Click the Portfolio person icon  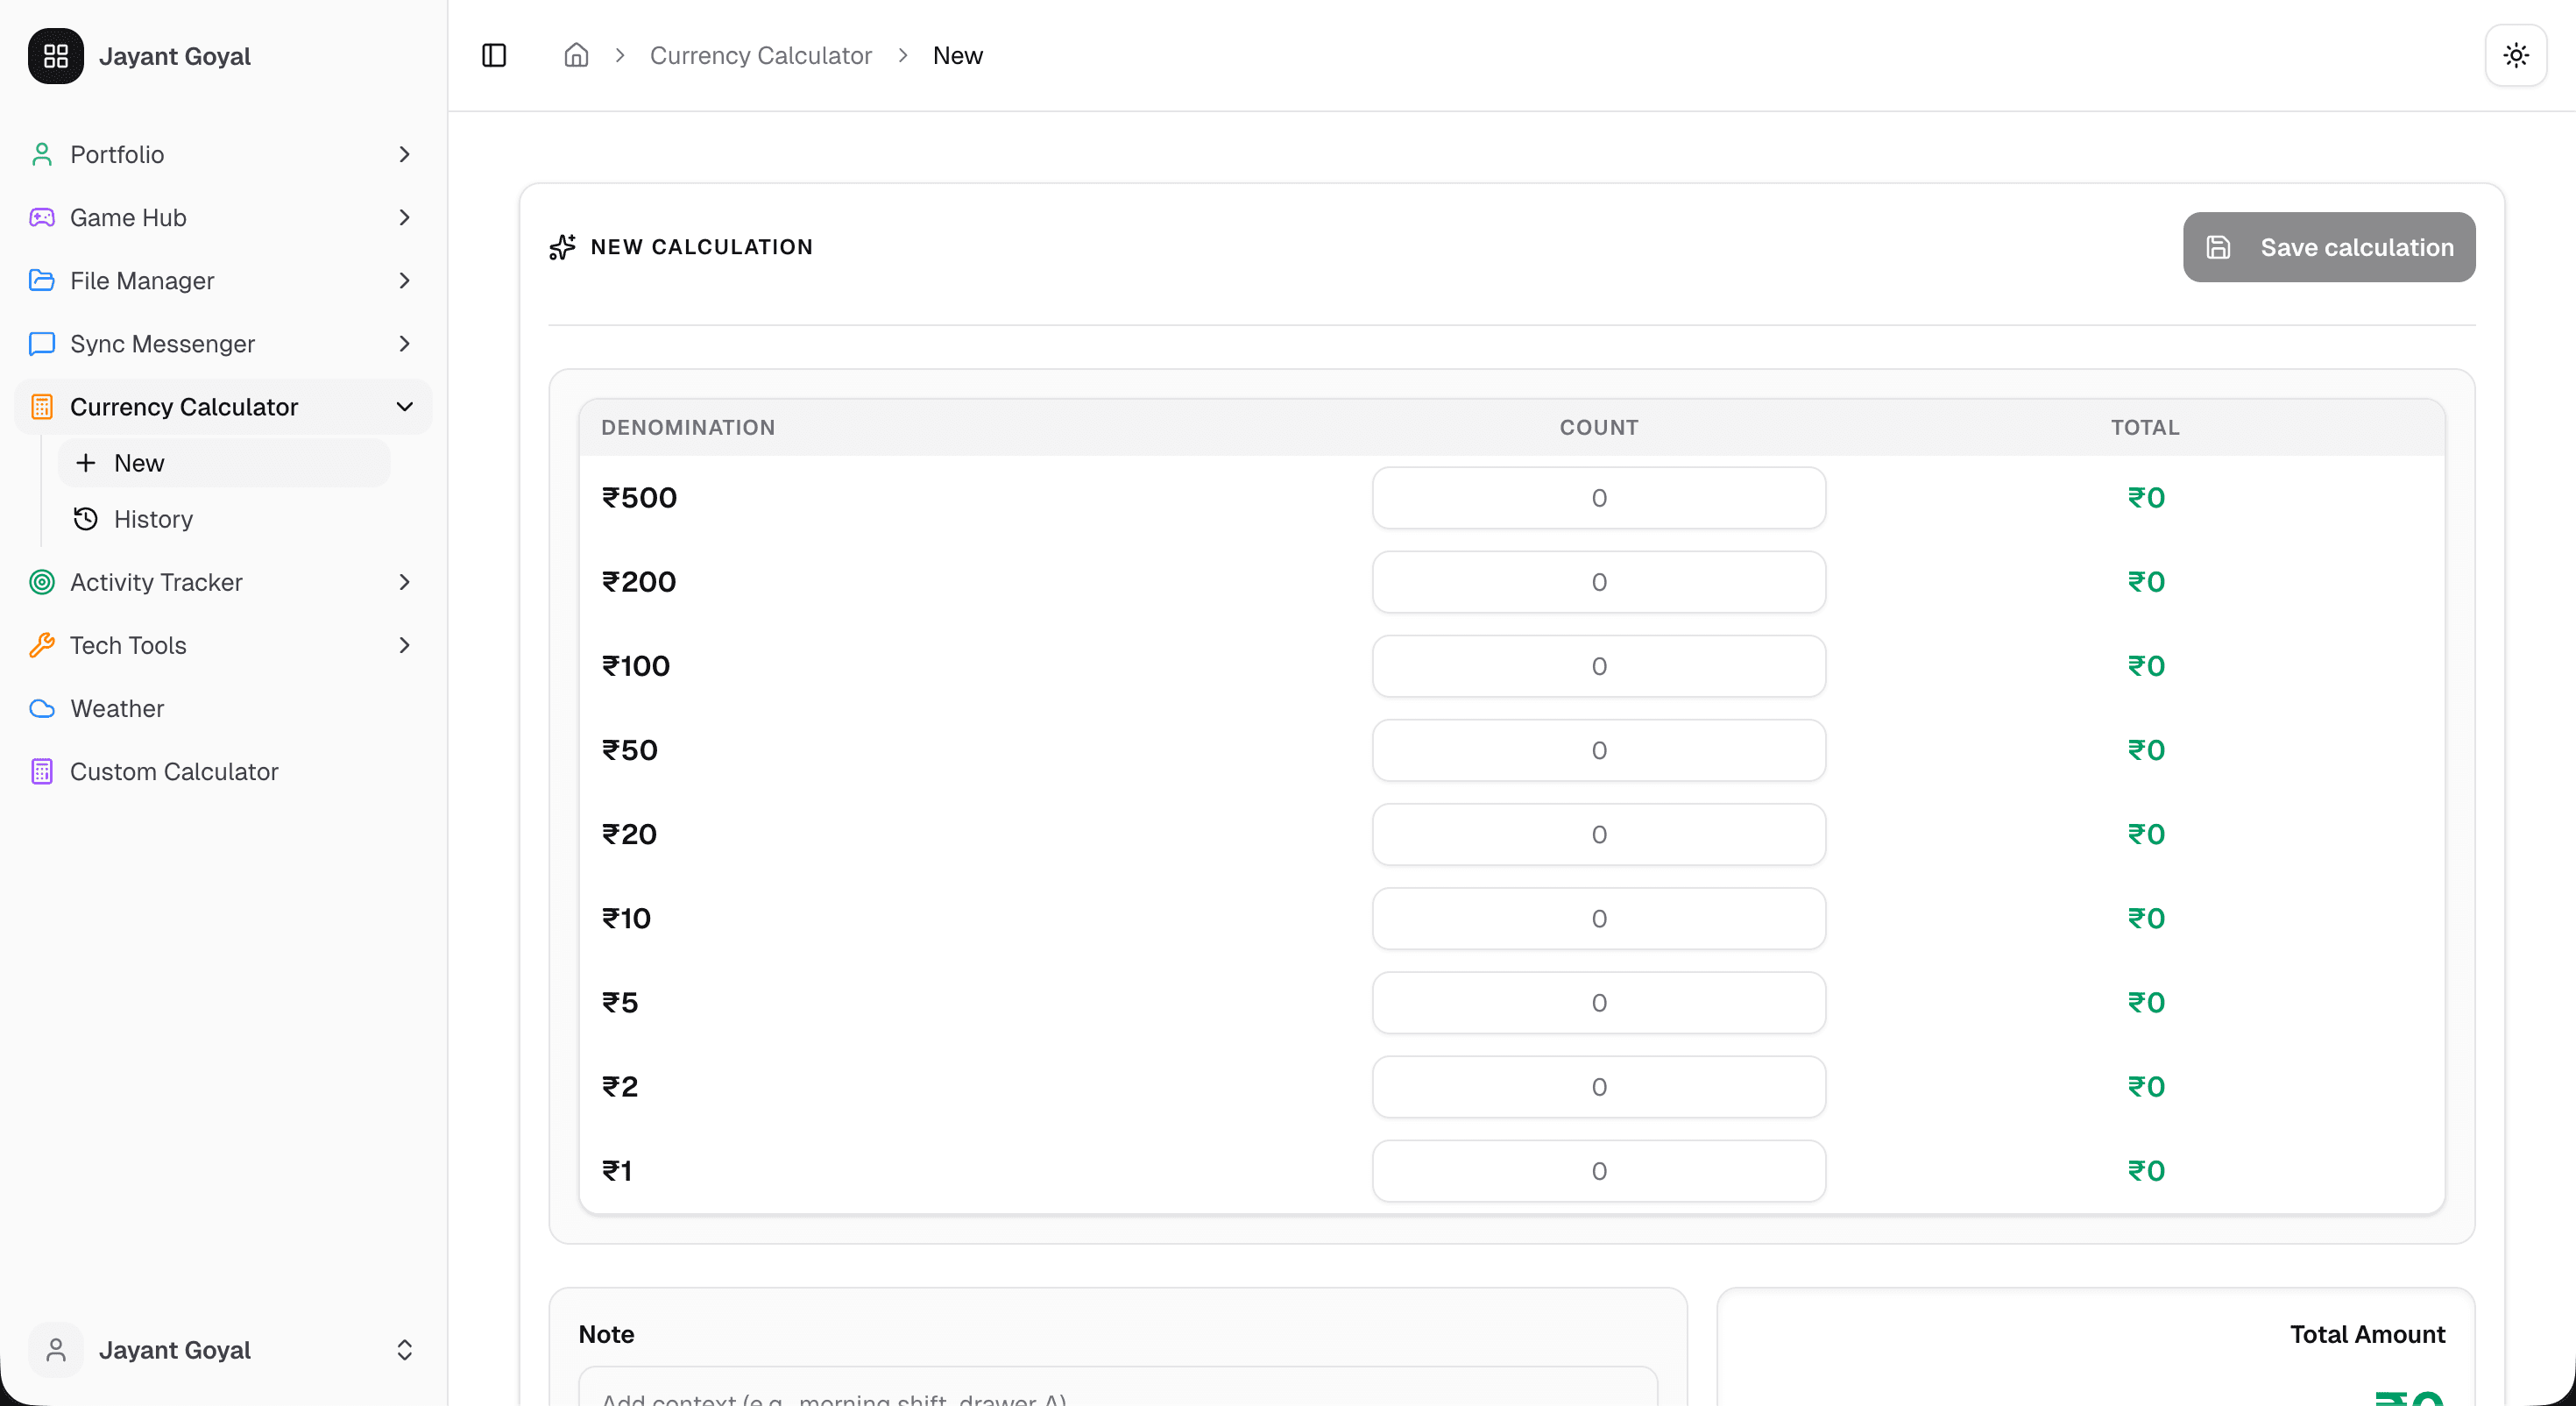coord(42,154)
